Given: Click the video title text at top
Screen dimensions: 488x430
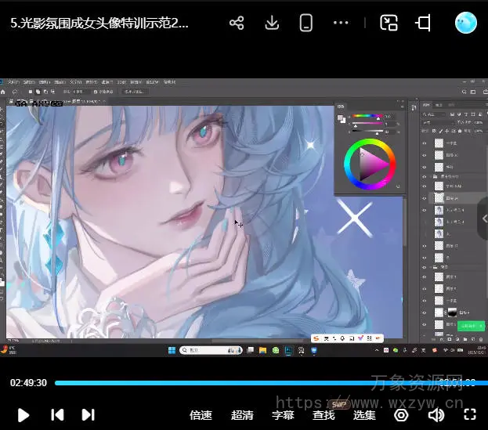Looking at the screenshot, I should point(99,23).
